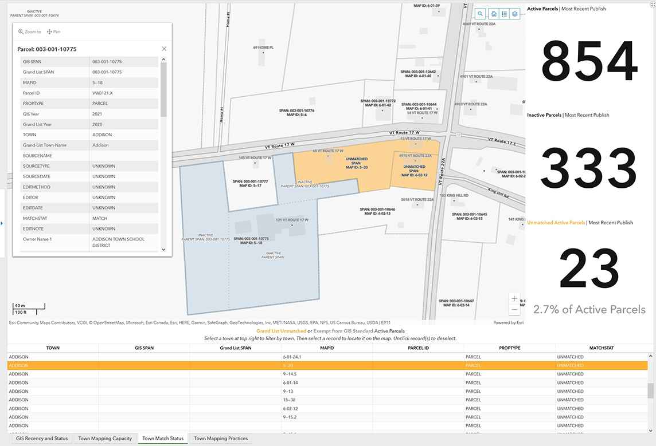656x446 pixels.
Task: Go to Town Mapping Practices tab
Action: (220, 439)
